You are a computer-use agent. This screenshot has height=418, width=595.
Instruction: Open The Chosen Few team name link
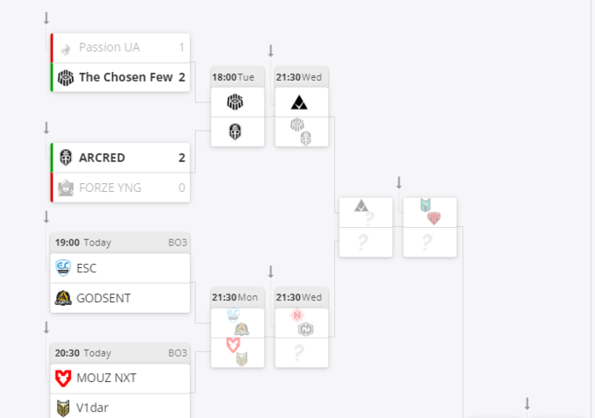(125, 77)
